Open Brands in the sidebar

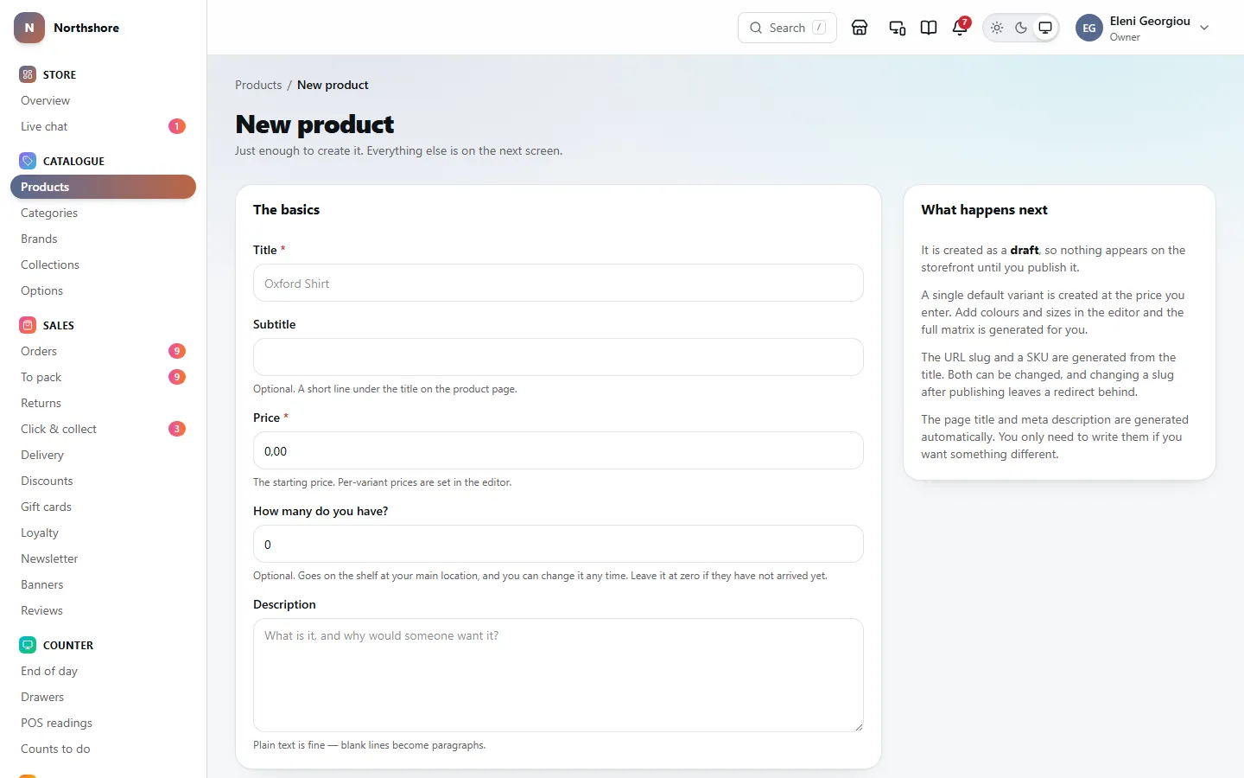pyautogui.click(x=103, y=239)
